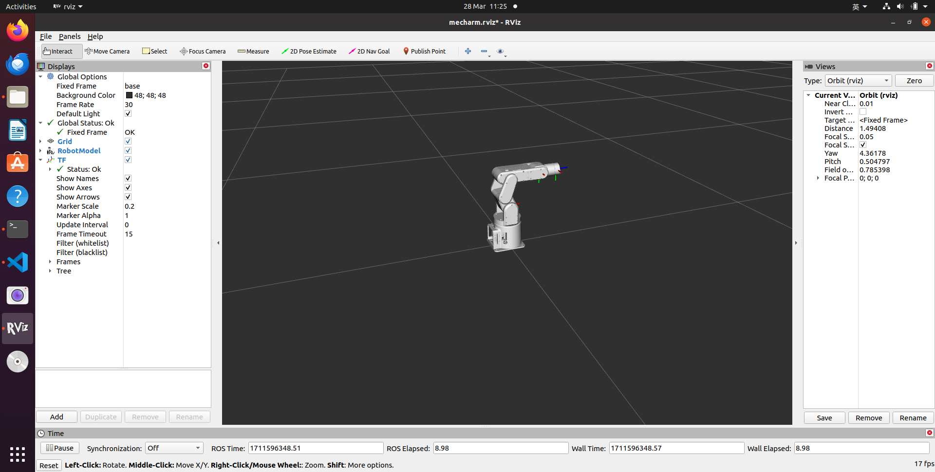The image size is (935, 472).
Task: Click the blue plus add-tool icon
Action: tap(468, 51)
